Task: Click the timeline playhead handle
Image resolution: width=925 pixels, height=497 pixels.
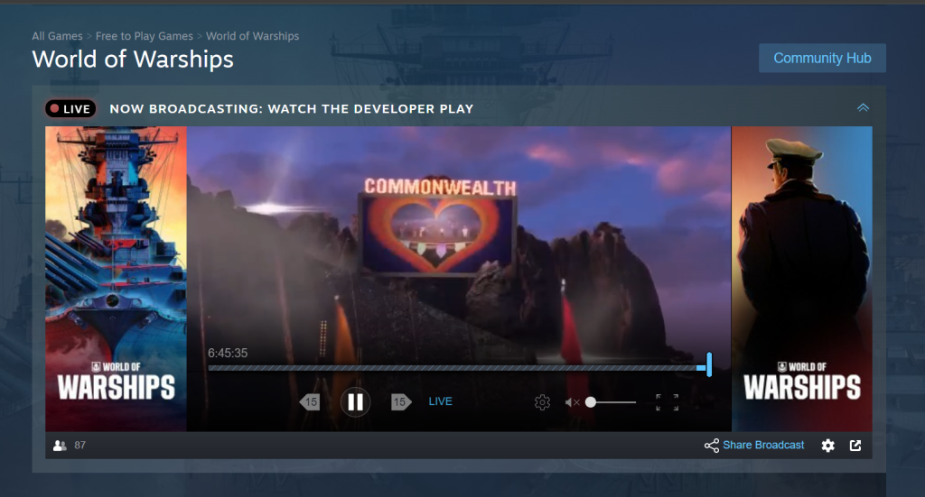Action: point(708,364)
